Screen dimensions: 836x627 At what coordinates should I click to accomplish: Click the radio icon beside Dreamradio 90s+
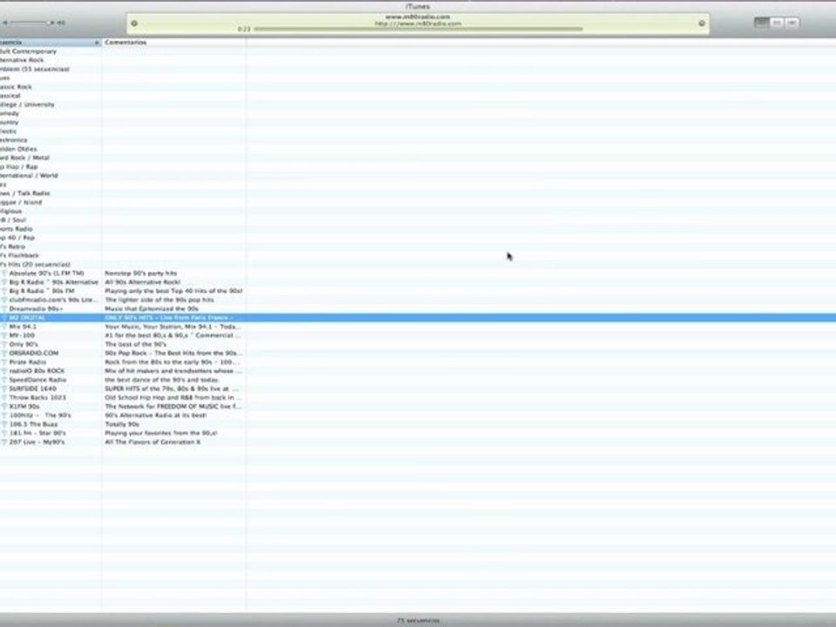[4, 308]
